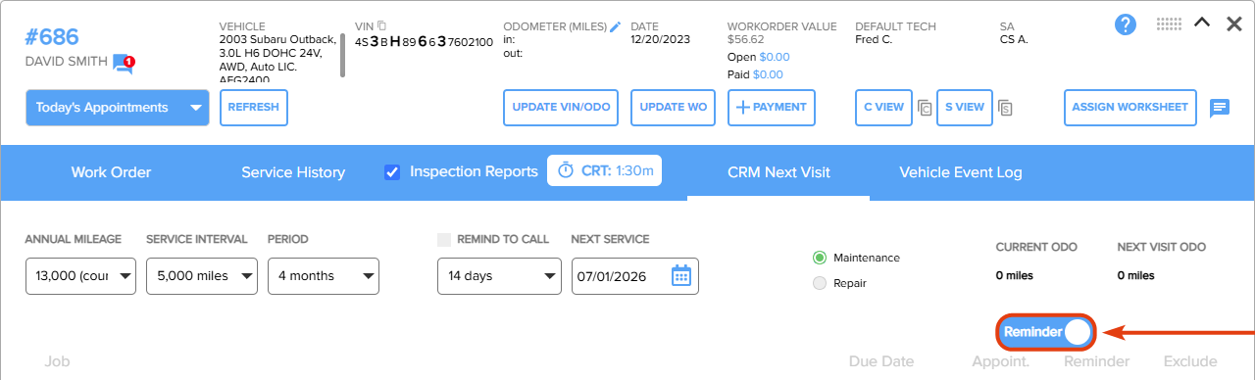The height and width of the screenshot is (380, 1255).
Task: Expand the Service Interval 5,000 miles dropdown
Action: [x=202, y=276]
